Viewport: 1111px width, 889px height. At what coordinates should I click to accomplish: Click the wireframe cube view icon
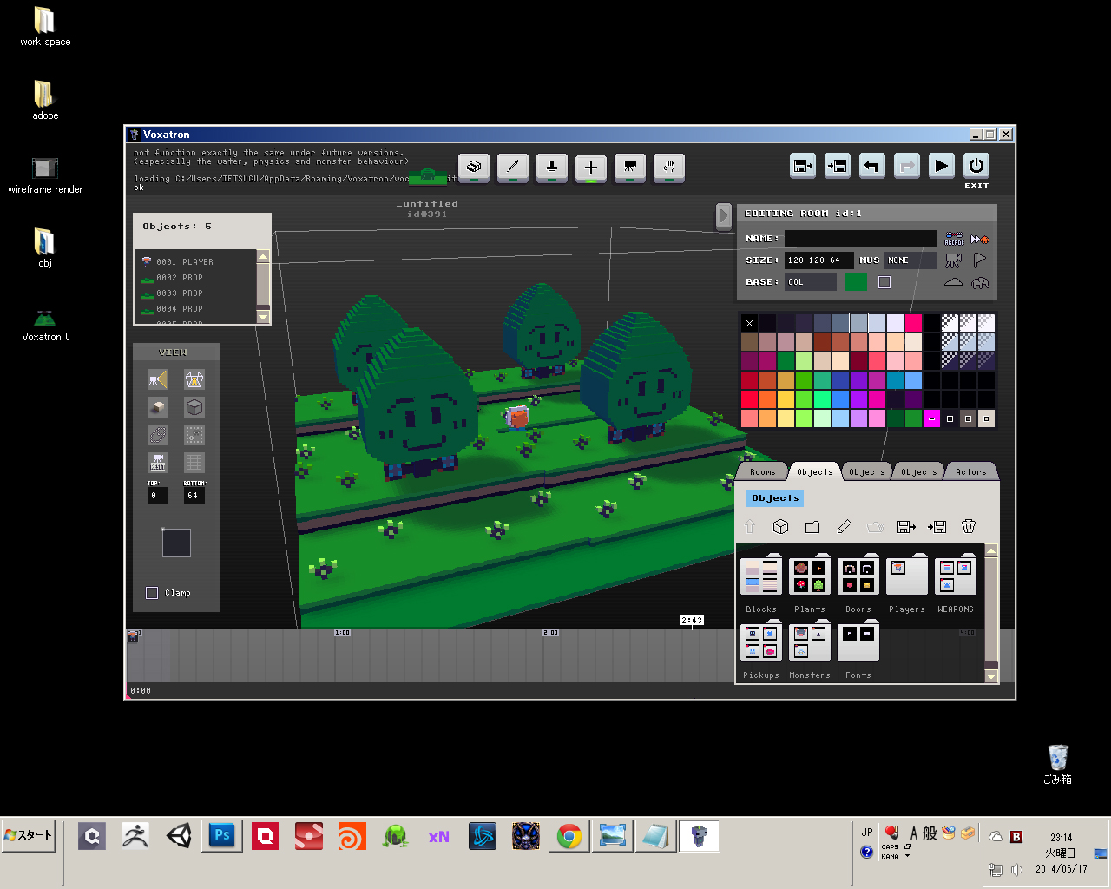coord(194,407)
